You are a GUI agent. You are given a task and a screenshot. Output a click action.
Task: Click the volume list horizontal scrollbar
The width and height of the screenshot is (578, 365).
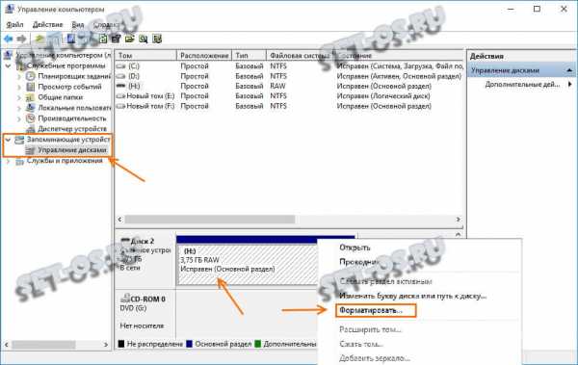pyautogui.click(x=289, y=220)
